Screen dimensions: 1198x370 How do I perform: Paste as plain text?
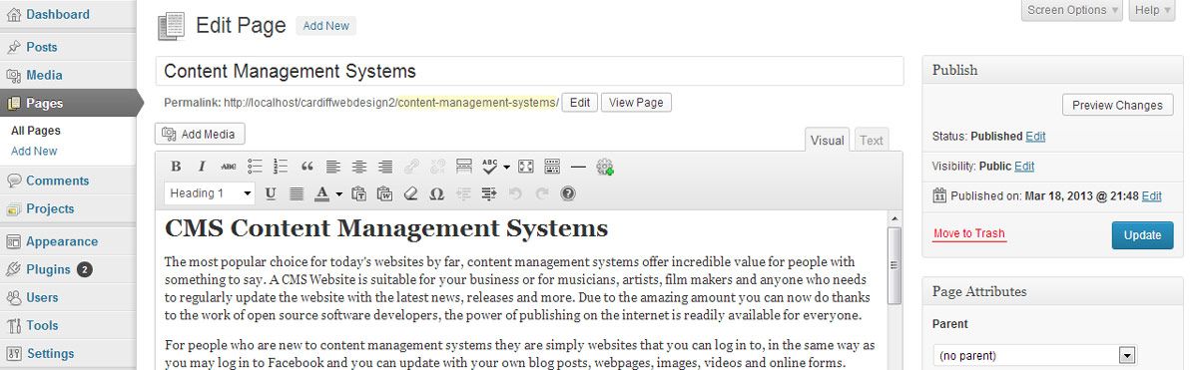point(359,192)
